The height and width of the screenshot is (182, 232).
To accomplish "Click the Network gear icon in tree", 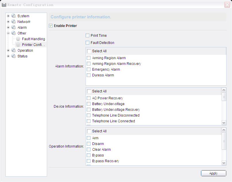I will [x=13, y=22].
